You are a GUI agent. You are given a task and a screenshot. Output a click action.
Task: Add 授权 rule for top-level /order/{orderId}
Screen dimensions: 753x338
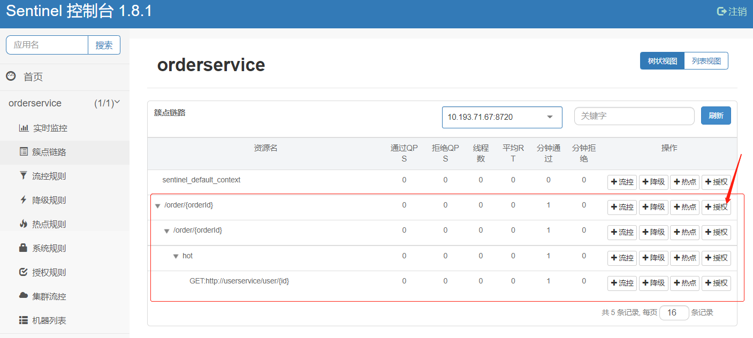[x=716, y=207]
